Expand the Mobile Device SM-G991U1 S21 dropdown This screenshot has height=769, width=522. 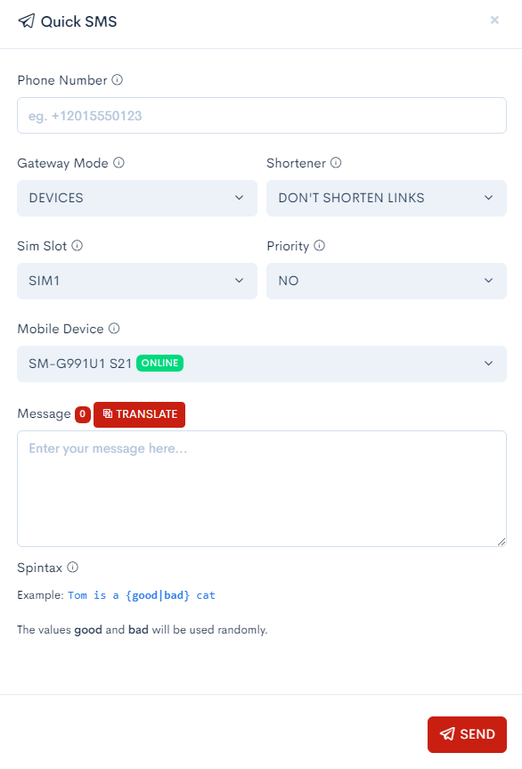click(x=262, y=364)
